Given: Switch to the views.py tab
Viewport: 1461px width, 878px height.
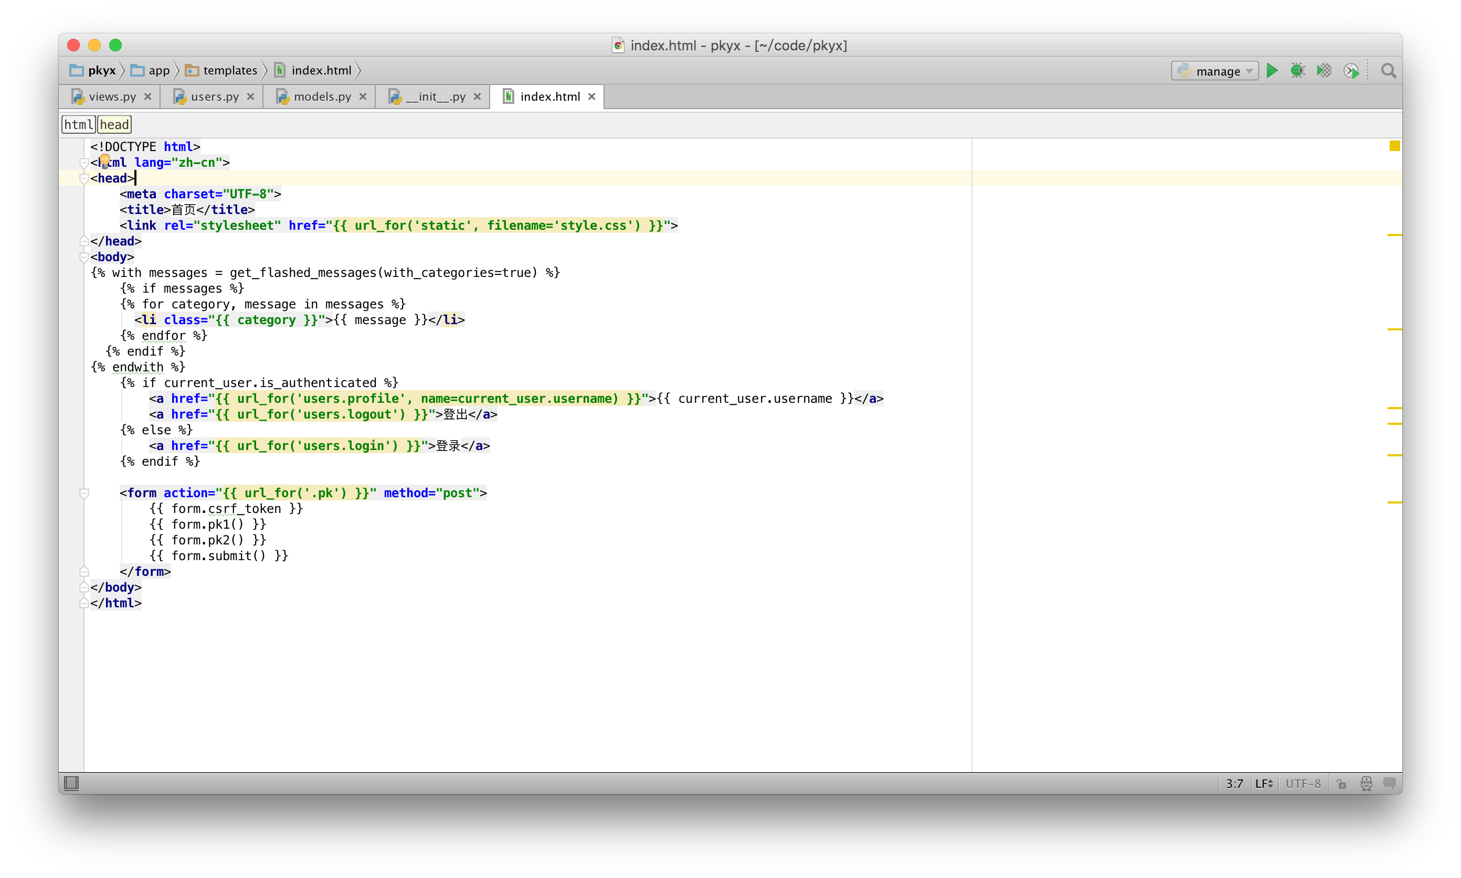Looking at the screenshot, I should point(112,97).
